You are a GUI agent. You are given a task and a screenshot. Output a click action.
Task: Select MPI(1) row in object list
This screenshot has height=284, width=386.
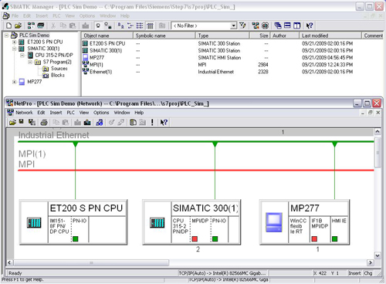pyautogui.click(x=96, y=65)
